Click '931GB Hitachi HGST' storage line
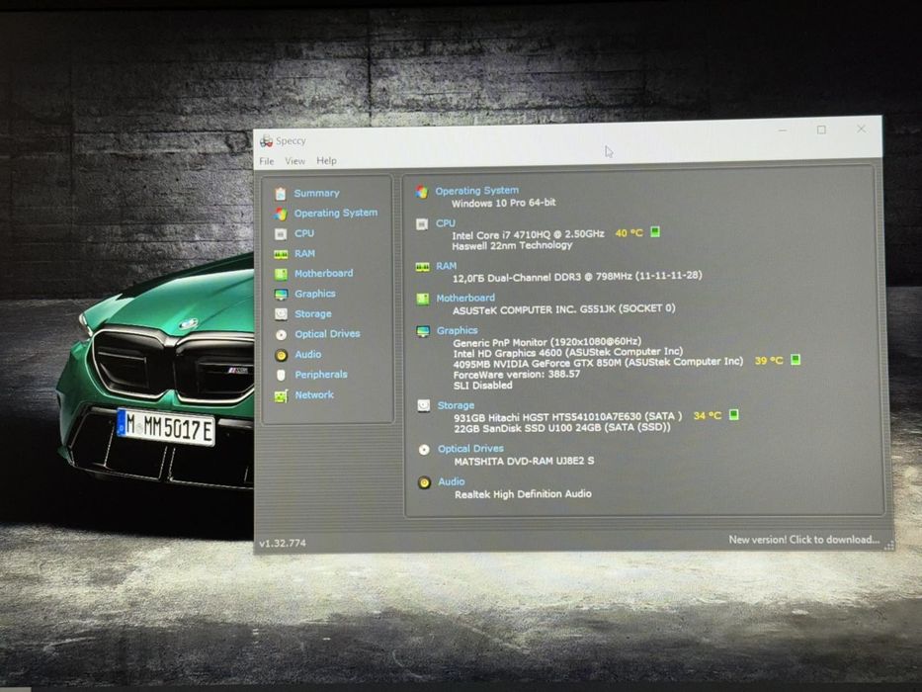The width and height of the screenshot is (922, 692). [567, 416]
